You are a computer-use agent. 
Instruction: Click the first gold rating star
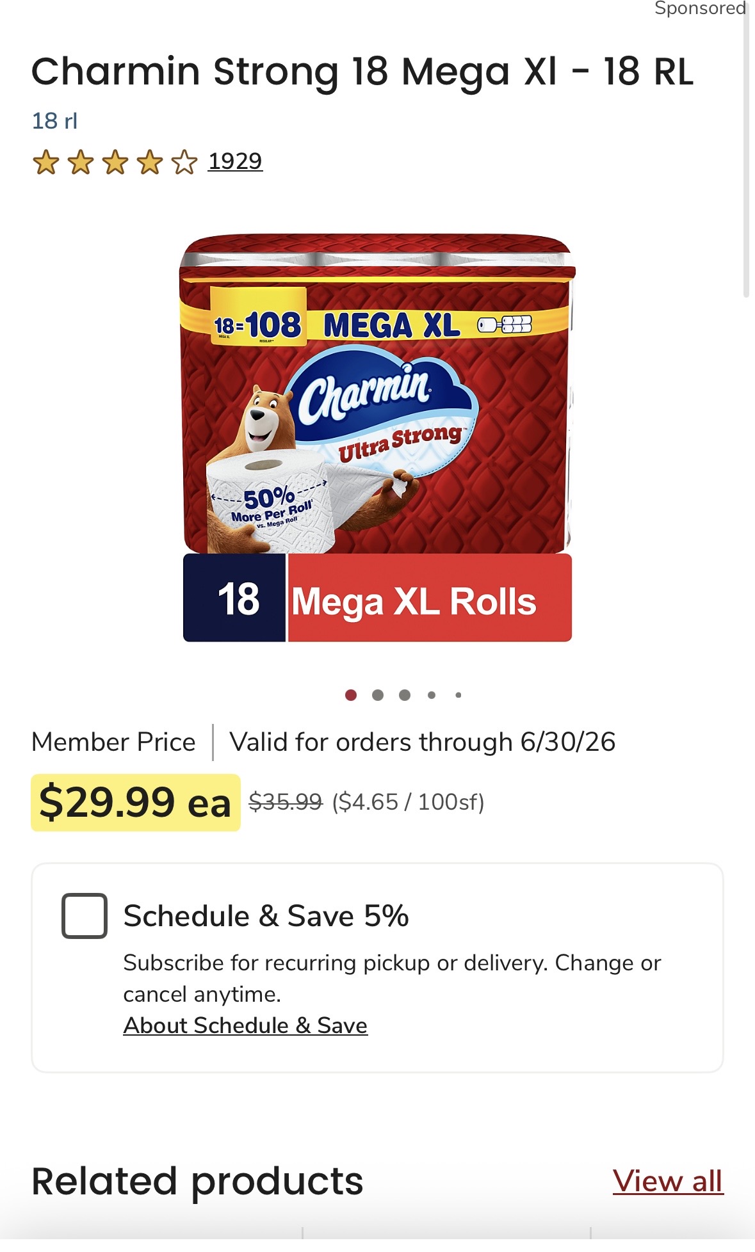[45, 162]
